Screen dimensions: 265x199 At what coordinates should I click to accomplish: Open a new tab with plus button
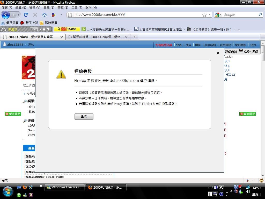(x=134, y=37)
